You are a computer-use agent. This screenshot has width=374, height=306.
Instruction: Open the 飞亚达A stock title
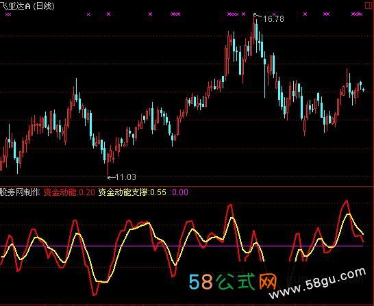pos(15,5)
